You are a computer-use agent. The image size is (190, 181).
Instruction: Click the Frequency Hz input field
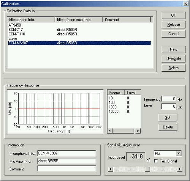(169, 99)
